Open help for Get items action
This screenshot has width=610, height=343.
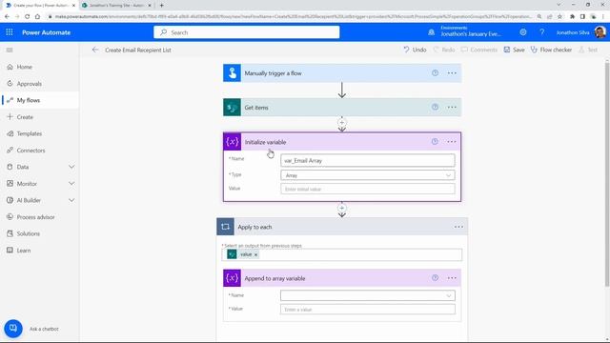pos(435,108)
